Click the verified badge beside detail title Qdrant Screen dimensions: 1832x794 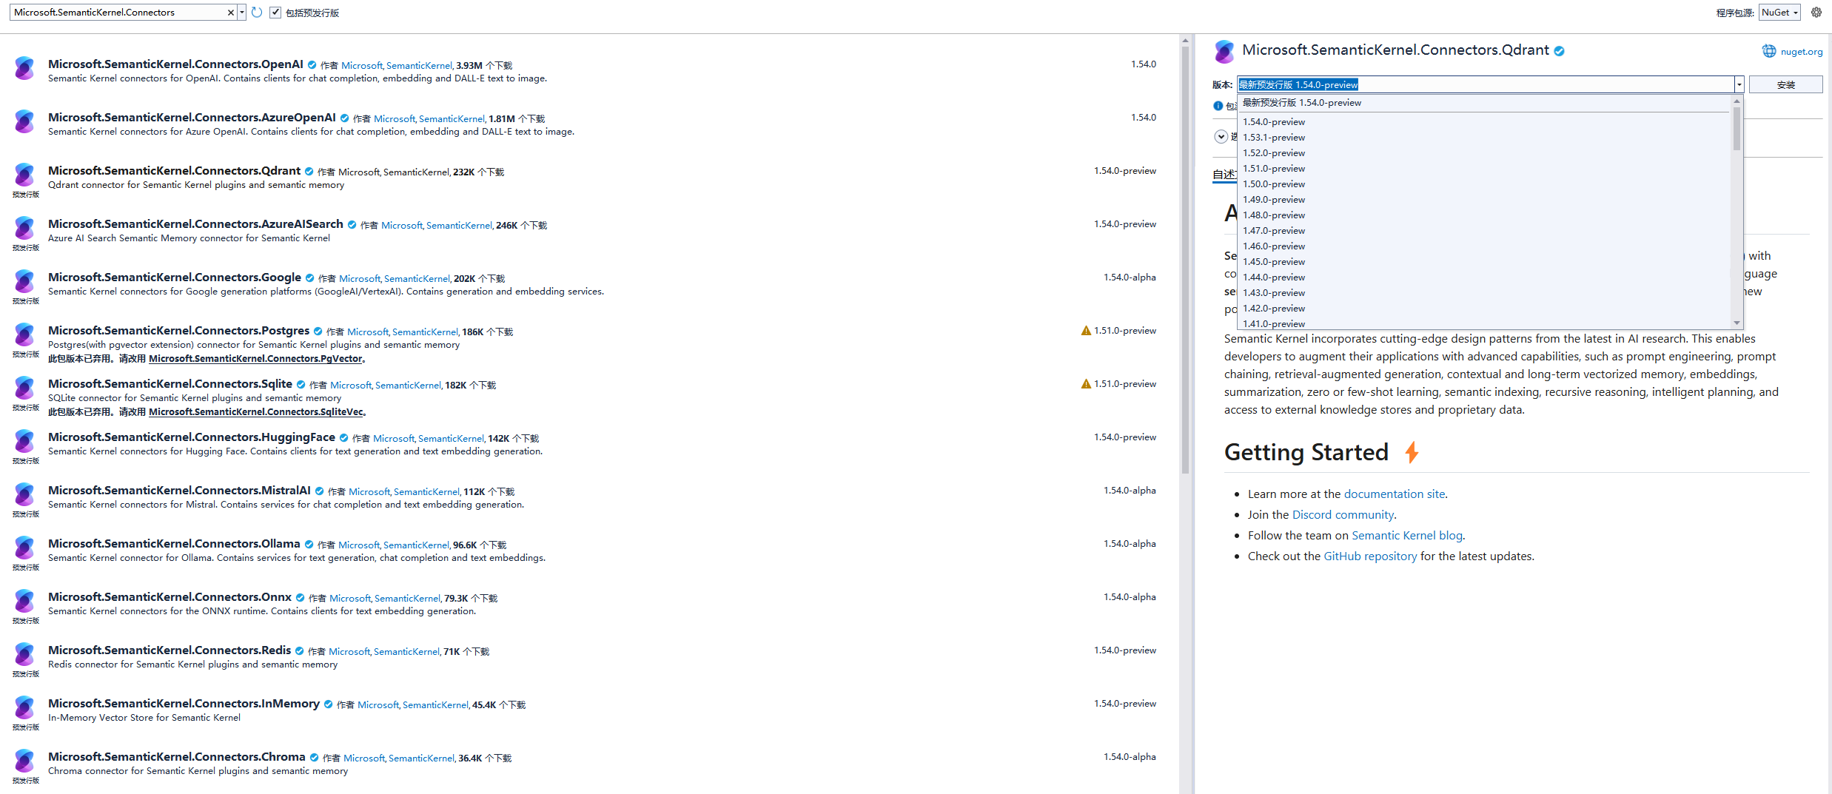(x=1559, y=51)
